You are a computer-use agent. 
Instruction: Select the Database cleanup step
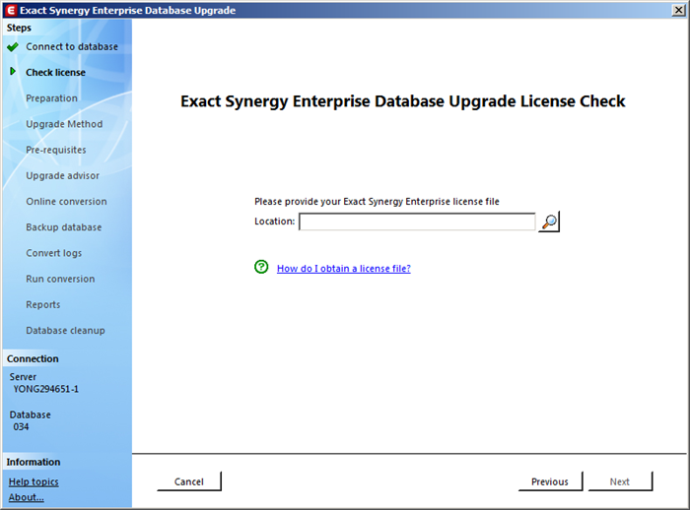tap(66, 330)
